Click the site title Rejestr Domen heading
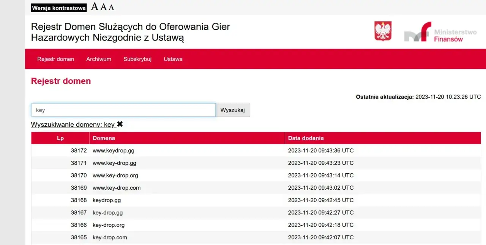 click(130, 32)
